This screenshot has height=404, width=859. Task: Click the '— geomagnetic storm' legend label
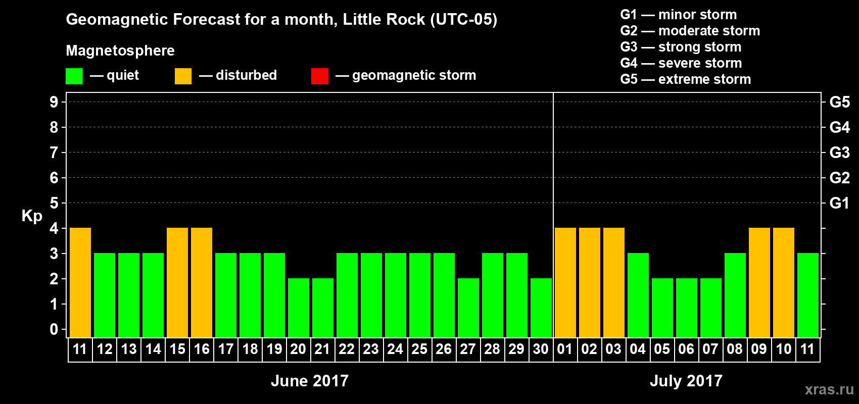(x=406, y=76)
